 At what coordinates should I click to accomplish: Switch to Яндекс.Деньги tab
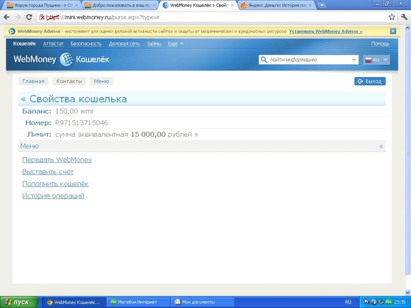[x=277, y=5]
